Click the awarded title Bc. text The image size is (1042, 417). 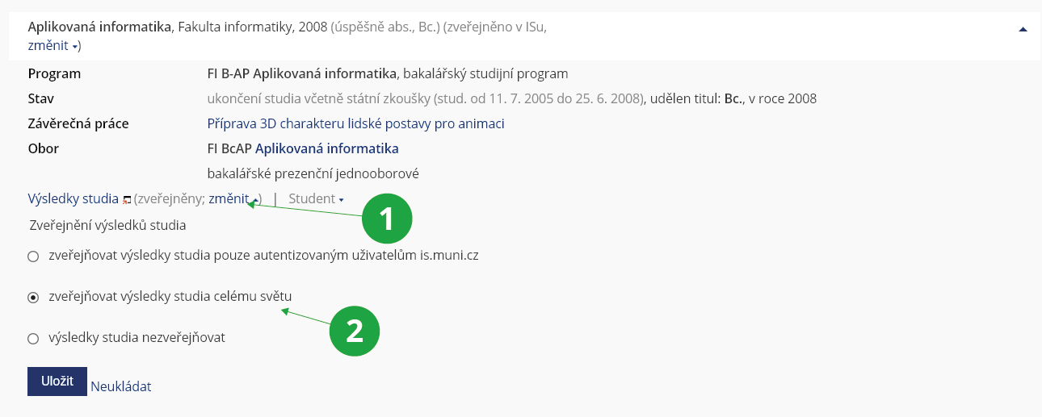(x=733, y=99)
